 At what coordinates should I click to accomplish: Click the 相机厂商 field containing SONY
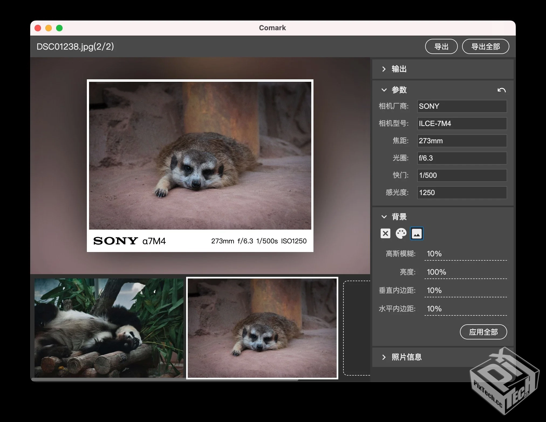click(462, 106)
